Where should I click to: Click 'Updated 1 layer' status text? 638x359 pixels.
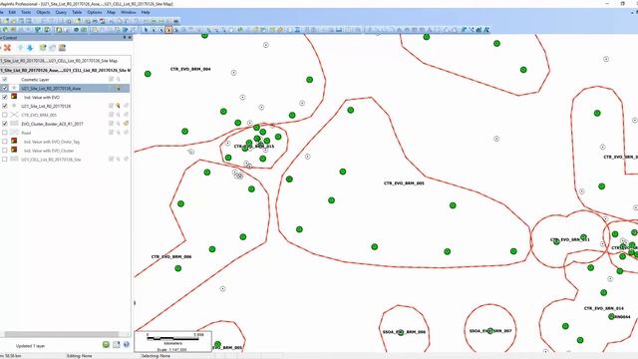pyautogui.click(x=30, y=346)
